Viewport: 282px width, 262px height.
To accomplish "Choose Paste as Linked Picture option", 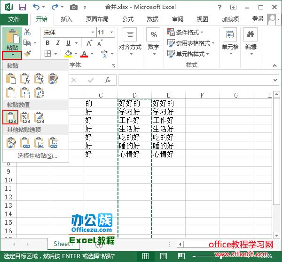I will pos(54,143).
